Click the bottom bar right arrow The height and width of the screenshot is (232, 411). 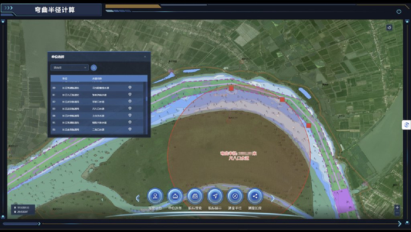(400, 224)
